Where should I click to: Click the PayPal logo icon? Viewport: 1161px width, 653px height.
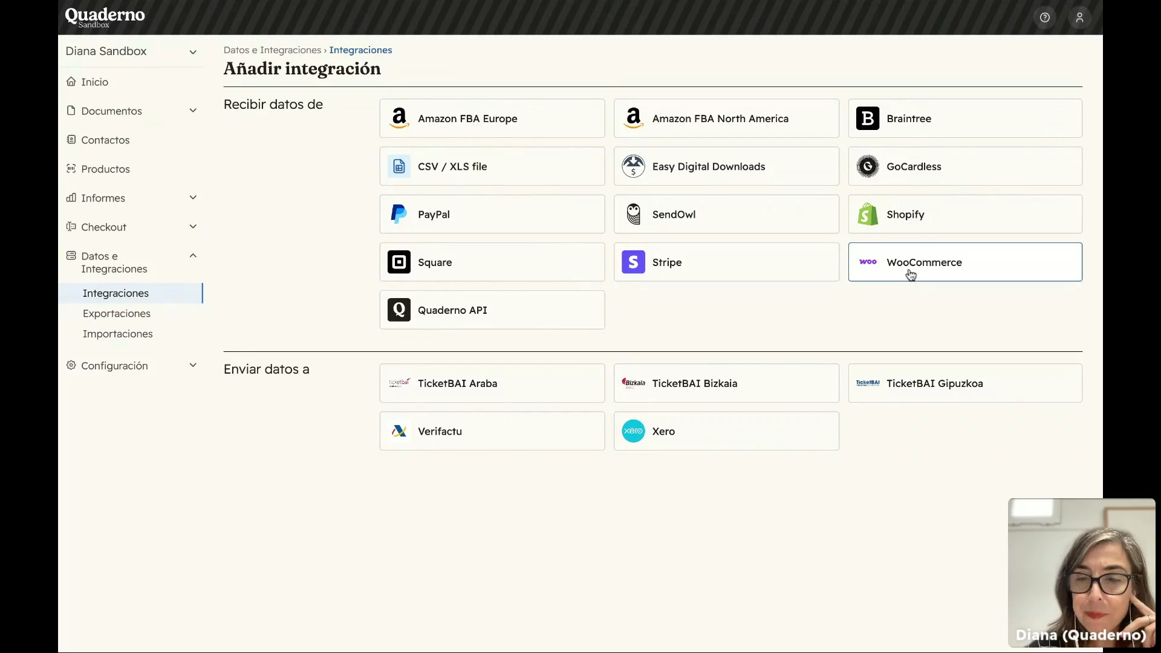coord(398,214)
